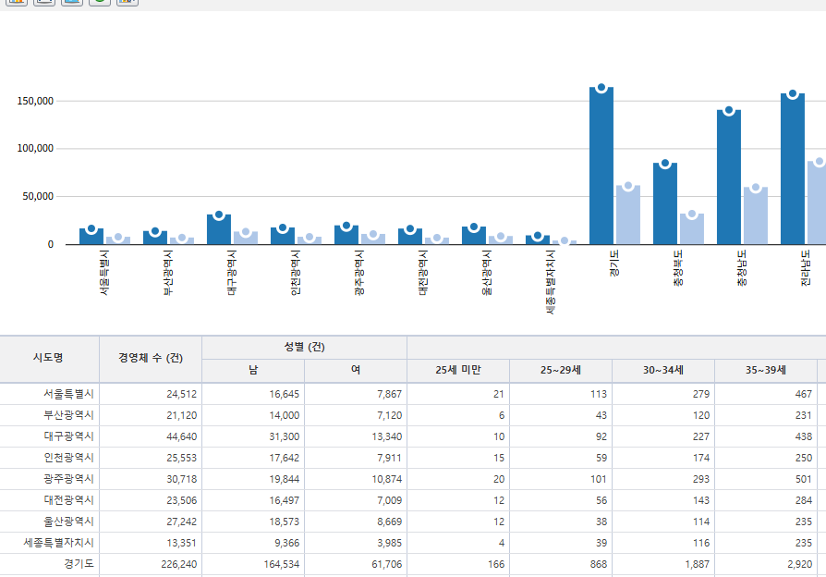Select the 대구광역시 row name in the table
Viewport: 826px width, 577px height.
click(x=68, y=436)
